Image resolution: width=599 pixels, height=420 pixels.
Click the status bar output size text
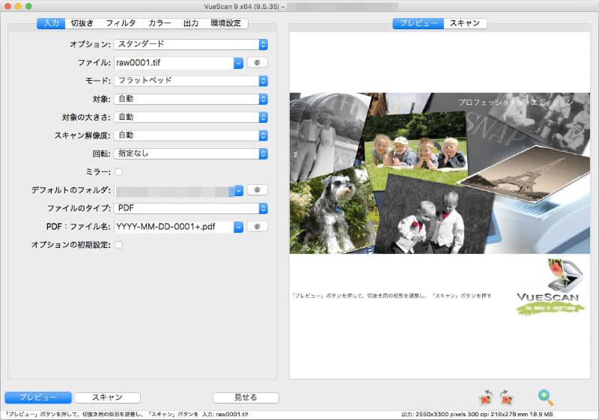pyautogui.click(x=477, y=414)
